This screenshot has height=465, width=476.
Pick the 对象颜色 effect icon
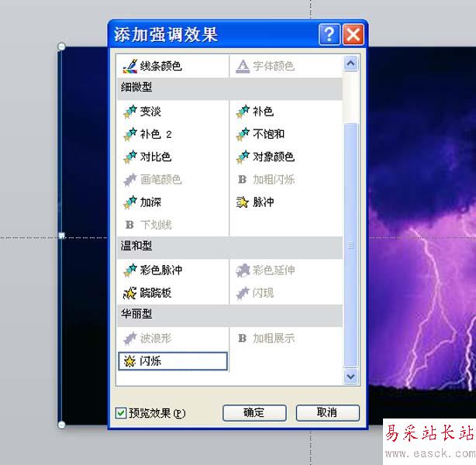243,157
